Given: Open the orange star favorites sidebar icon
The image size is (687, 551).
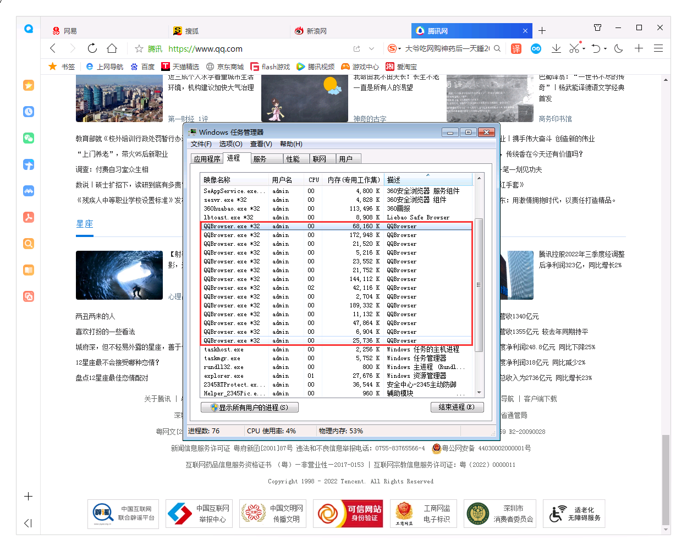Looking at the screenshot, I should [x=29, y=85].
